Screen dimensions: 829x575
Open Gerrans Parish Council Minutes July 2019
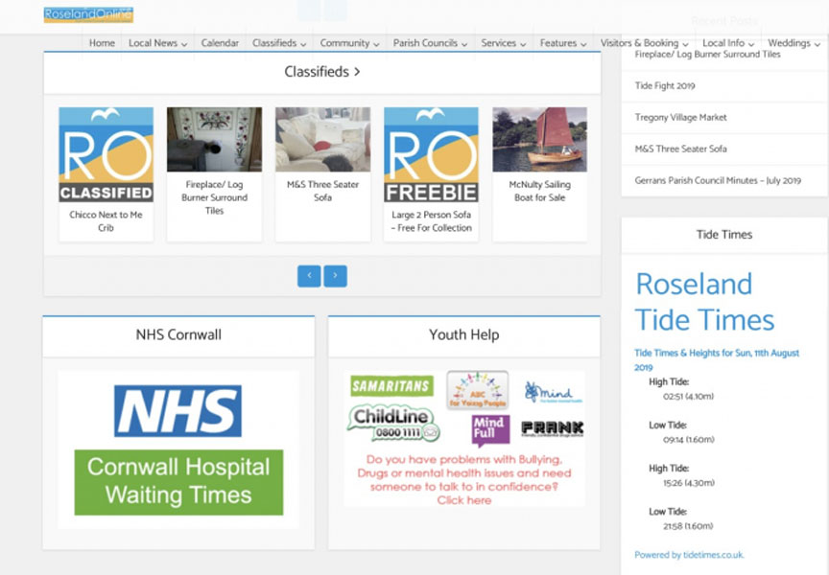[718, 180]
